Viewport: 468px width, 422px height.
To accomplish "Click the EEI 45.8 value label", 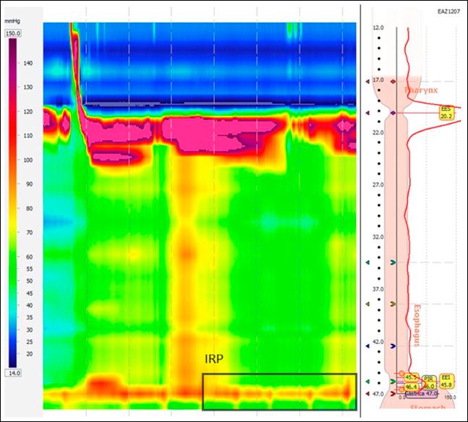I will [x=447, y=382].
